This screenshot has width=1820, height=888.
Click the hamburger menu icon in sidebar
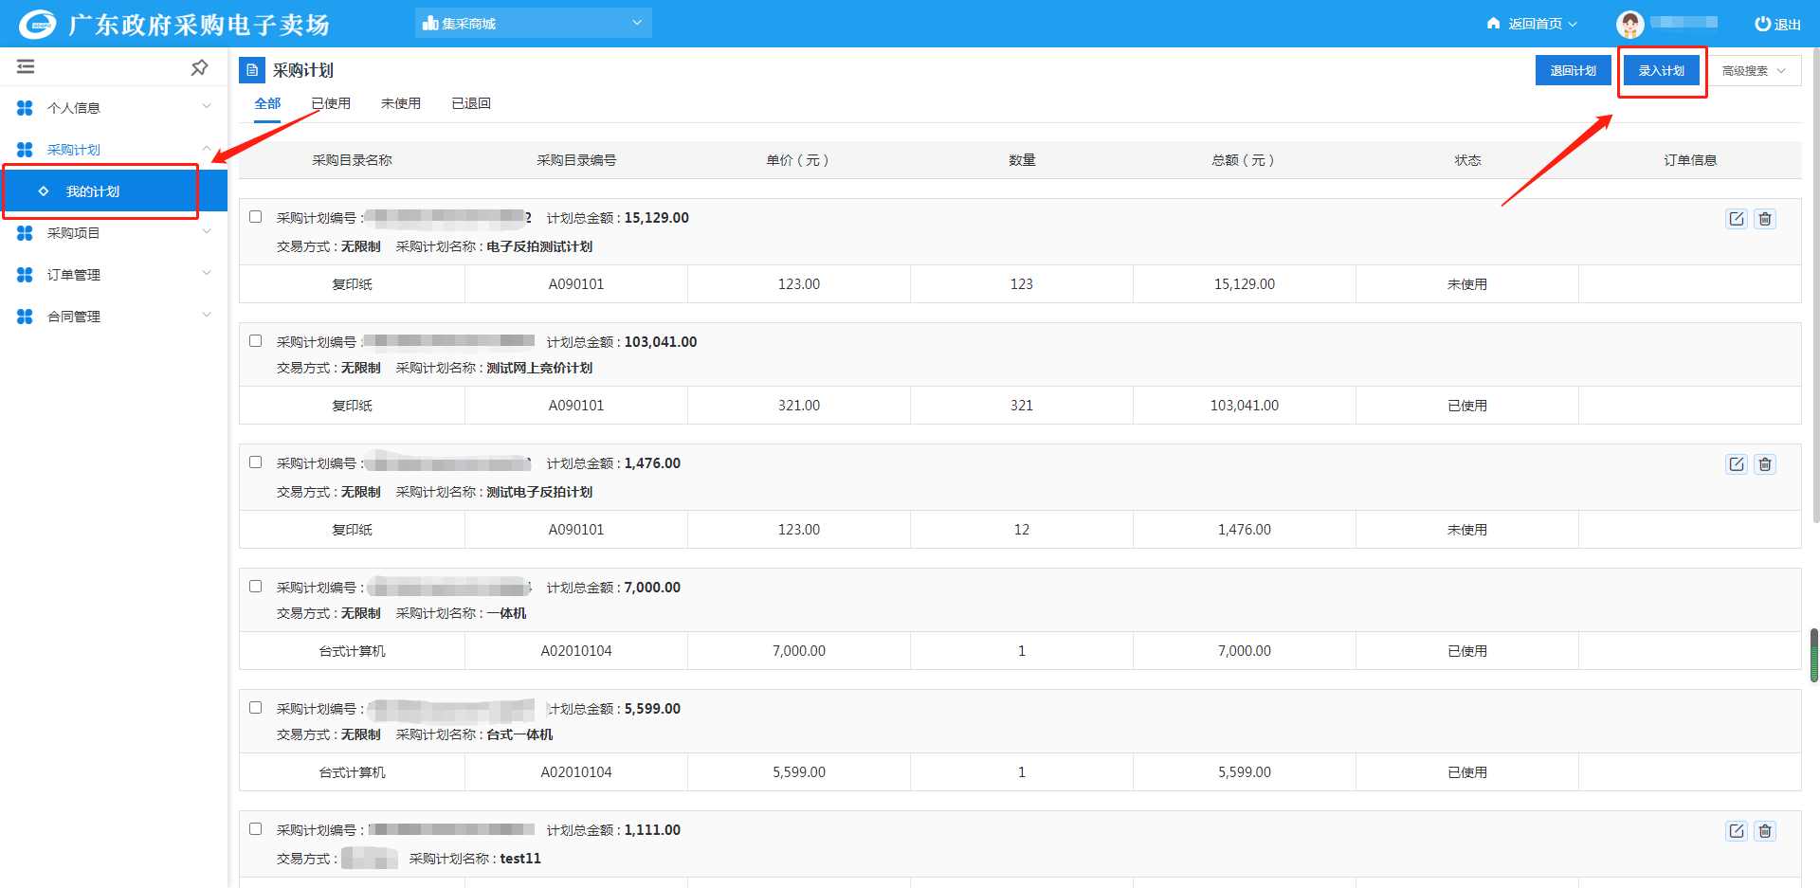26,66
